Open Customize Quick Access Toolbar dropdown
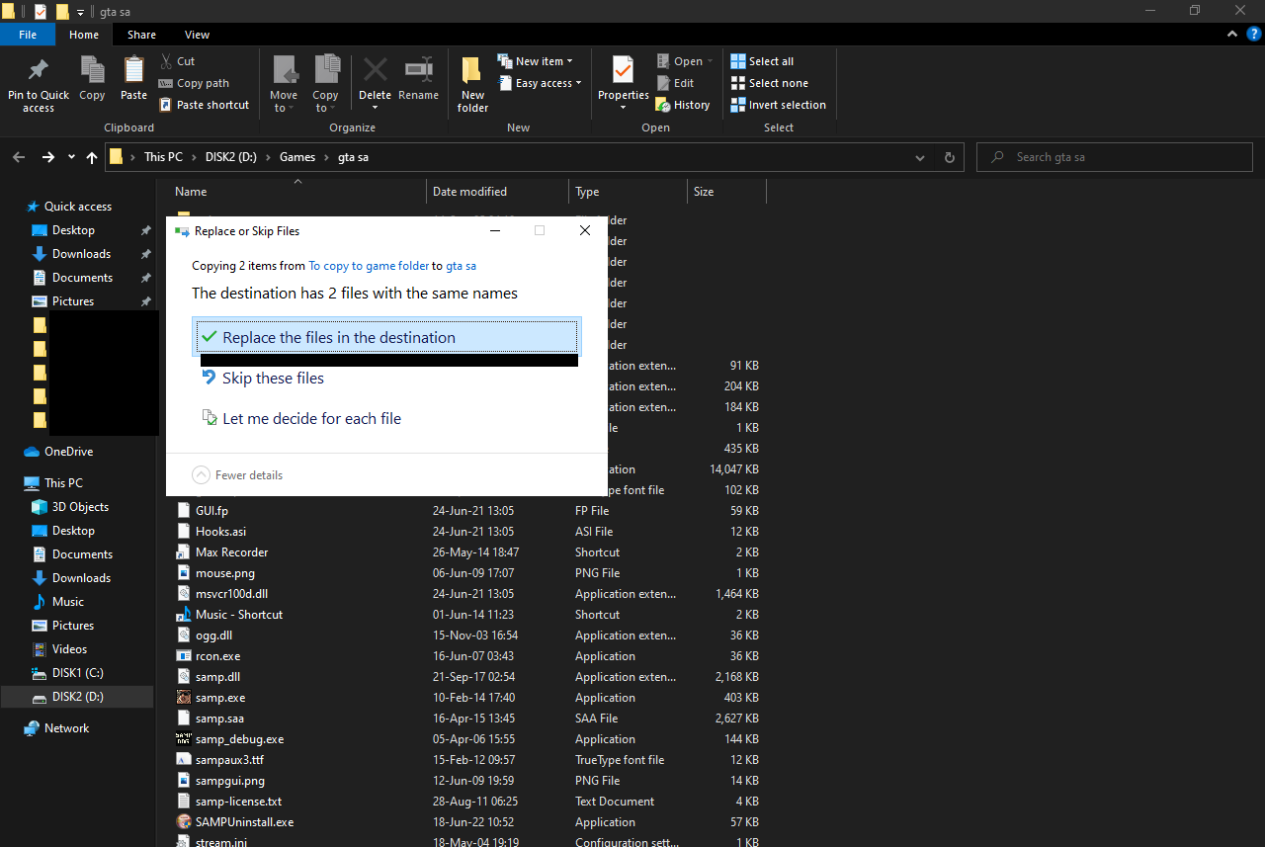Viewport: 1265px width, 847px height. 80,12
